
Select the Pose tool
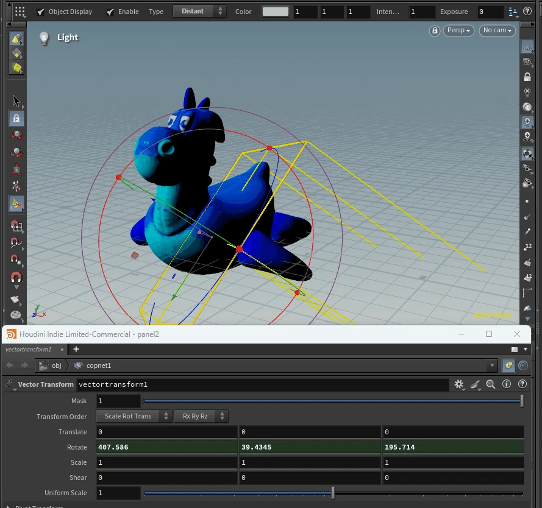[x=16, y=186]
